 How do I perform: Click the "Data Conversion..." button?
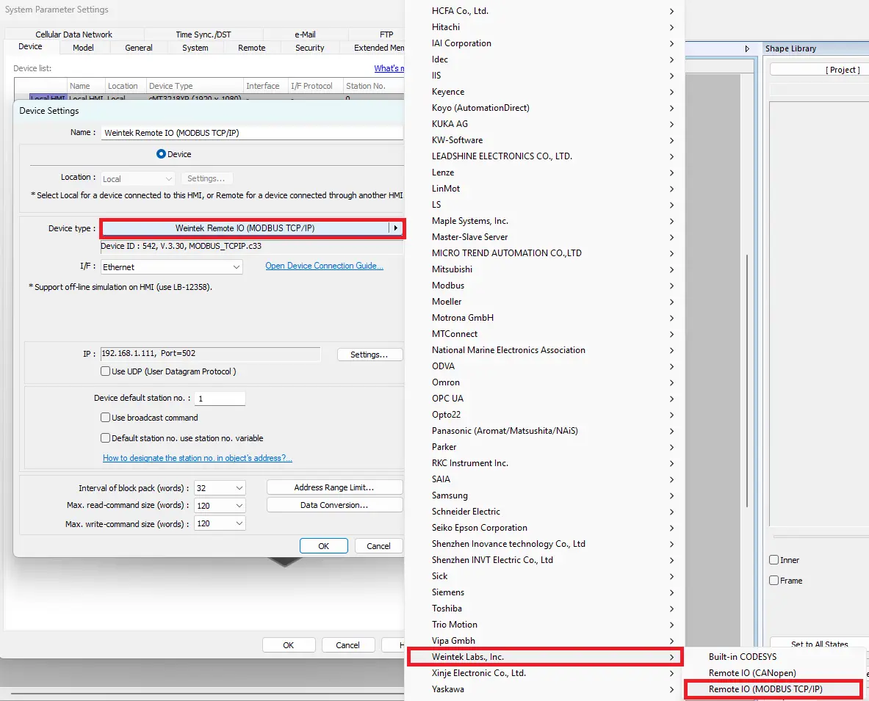[x=334, y=504]
